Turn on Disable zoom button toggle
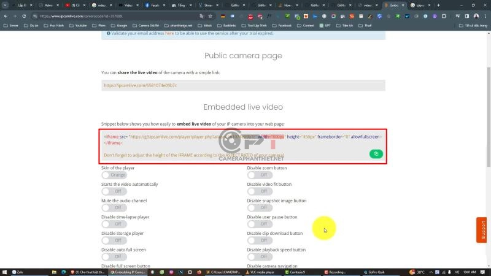The image size is (491, 276). 260,175
